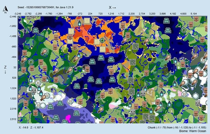Click the north compass icon
Screen dimensions: 210x134
pyautogui.click(x=5, y=10)
